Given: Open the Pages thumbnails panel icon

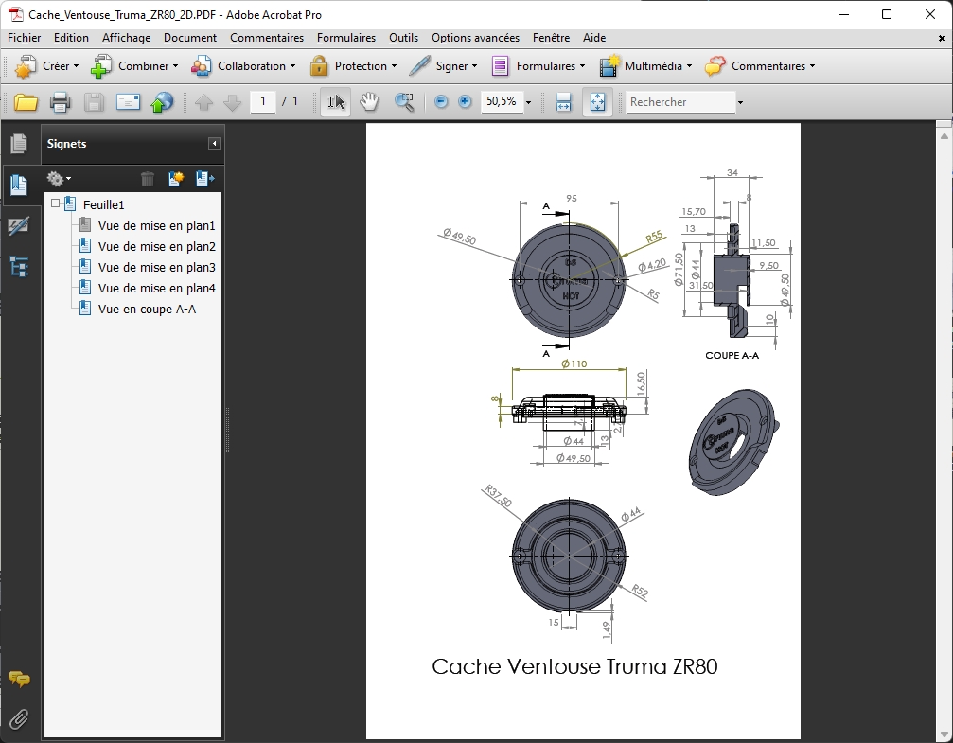Looking at the screenshot, I should click(x=18, y=144).
